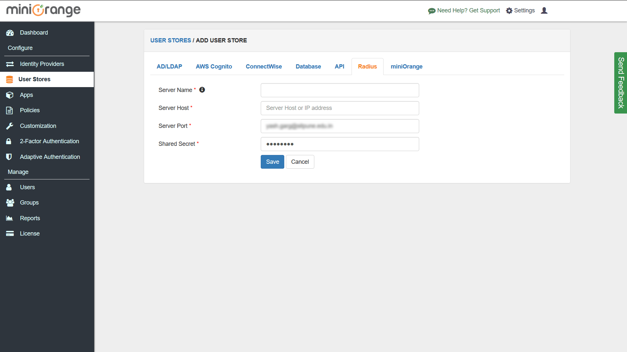The width and height of the screenshot is (627, 352).
Task: Click the Server Host label
Action: click(173, 108)
